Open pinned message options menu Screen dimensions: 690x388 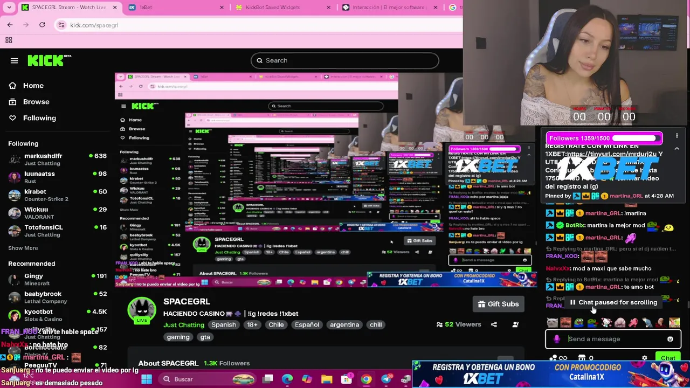[677, 136]
